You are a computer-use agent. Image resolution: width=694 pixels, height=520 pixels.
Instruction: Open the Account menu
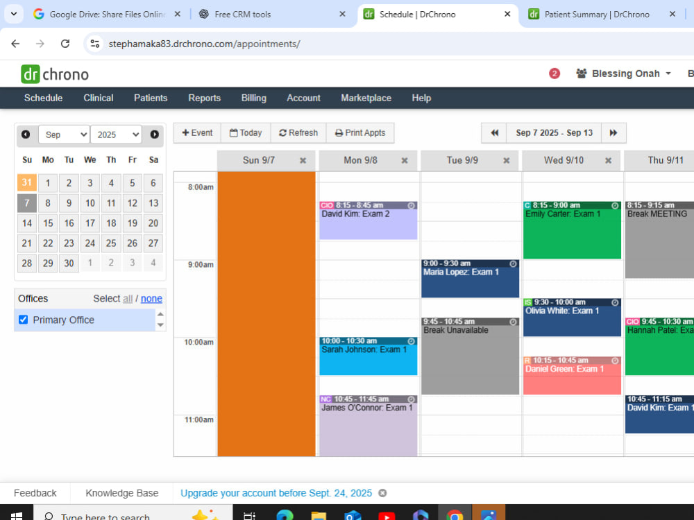click(x=303, y=98)
